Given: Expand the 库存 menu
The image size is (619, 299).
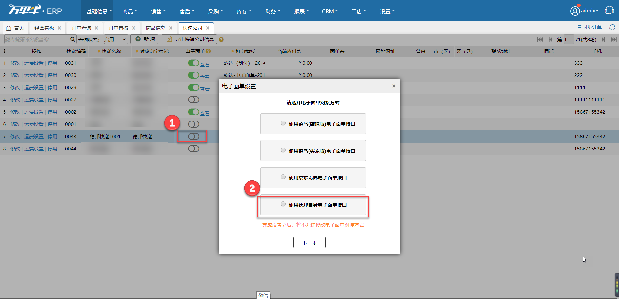Looking at the screenshot, I should [x=244, y=11].
